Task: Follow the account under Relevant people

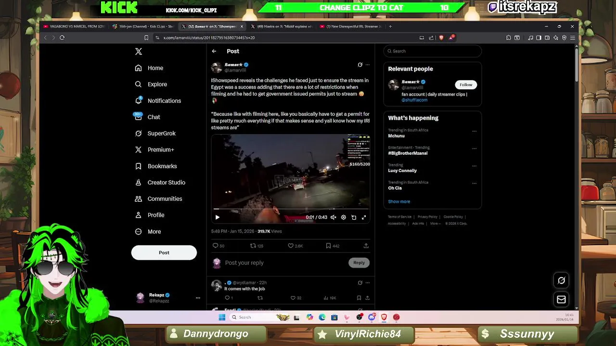Action: click(466, 85)
